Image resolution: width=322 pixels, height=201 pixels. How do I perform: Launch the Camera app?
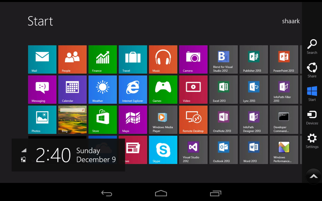[193, 60]
